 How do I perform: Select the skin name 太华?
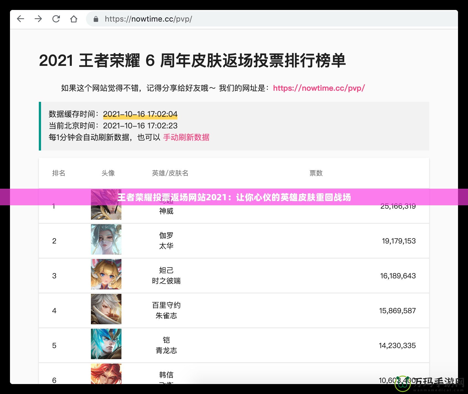click(166, 246)
